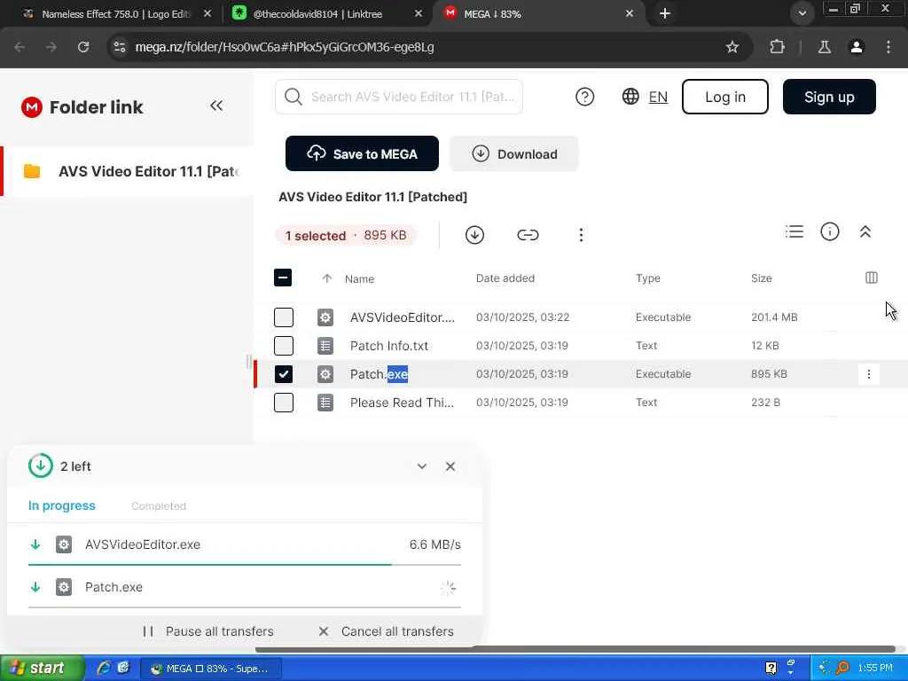The width and height of the screenshot is (908, 681).
Task: Sort by Type column header
Action: pos(647,278)
